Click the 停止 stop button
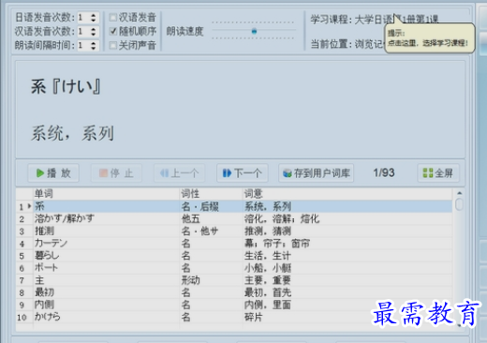The image size is (487, 343). pos(116,172)
